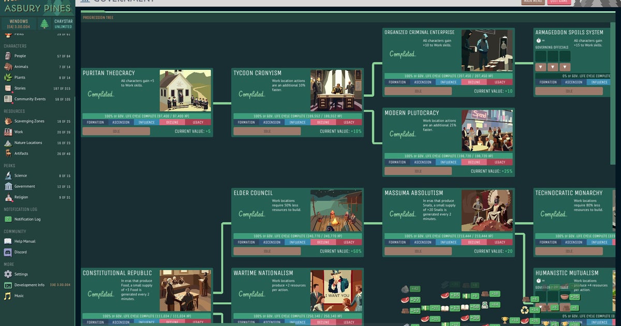
Task: Click the Notification Log icon
Action: point(8,219)
